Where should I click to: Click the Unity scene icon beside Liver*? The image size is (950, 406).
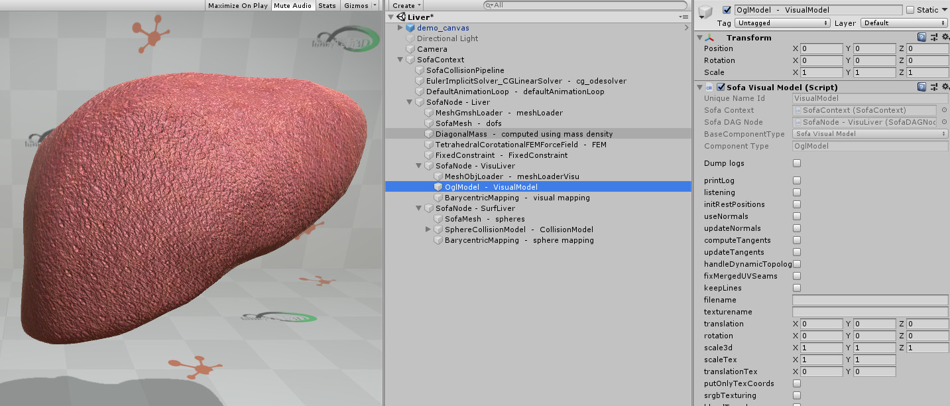click(x=402, y=16)
